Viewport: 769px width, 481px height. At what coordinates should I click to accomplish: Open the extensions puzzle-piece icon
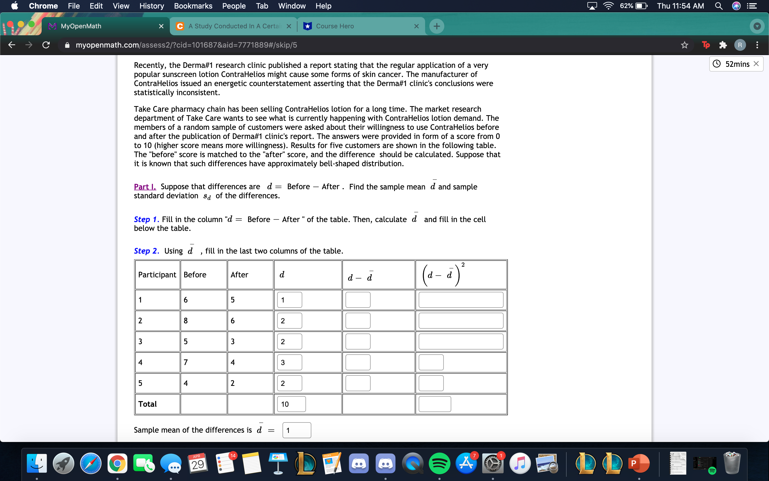pos(723,45)
